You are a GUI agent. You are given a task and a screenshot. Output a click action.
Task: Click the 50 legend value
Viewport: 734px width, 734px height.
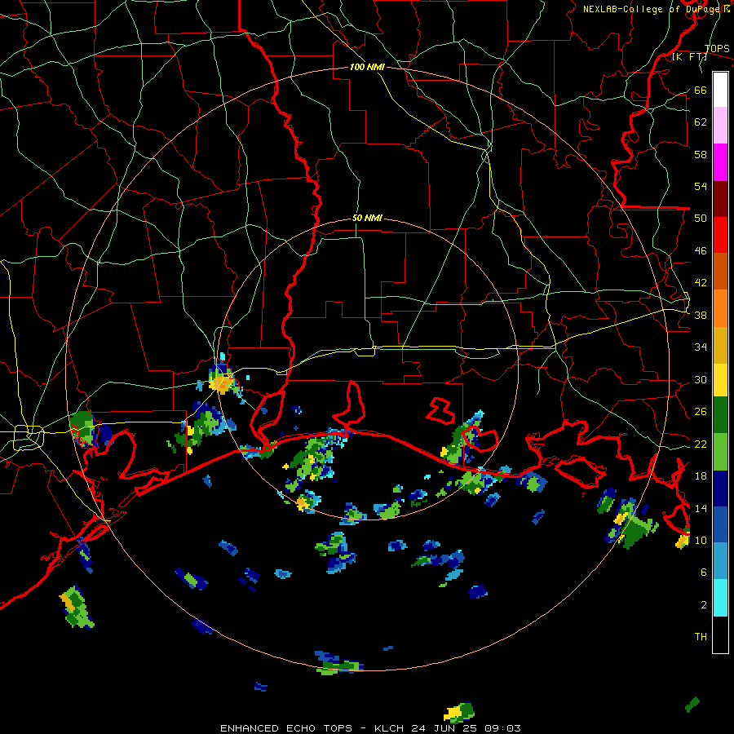point(701,218)
